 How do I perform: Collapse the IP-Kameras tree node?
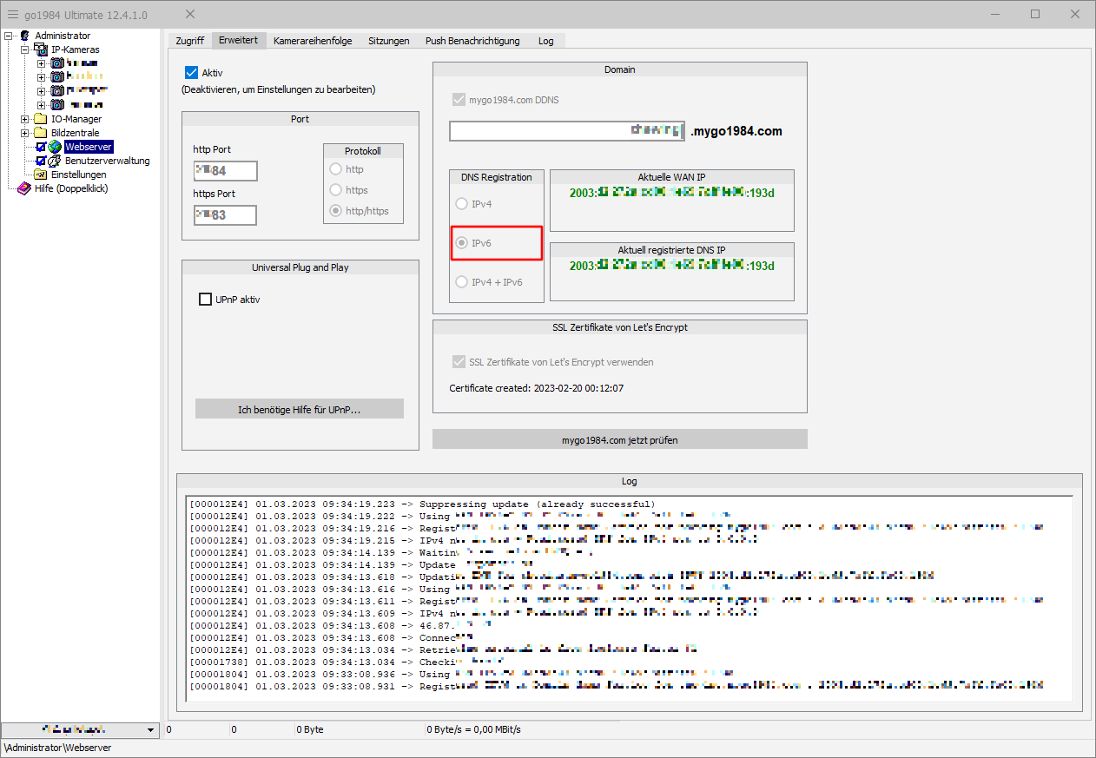pyautogui.click(x=25, y=49)
